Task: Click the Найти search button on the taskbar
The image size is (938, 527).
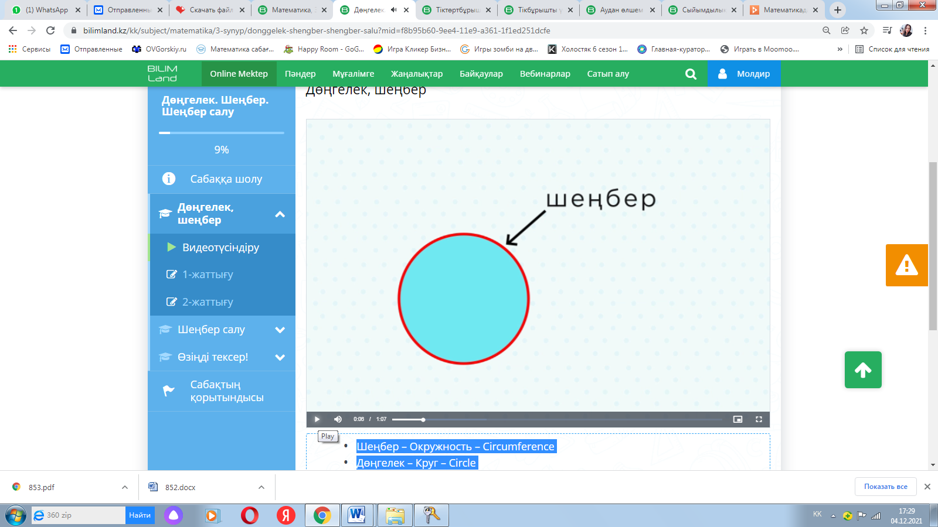Action: 140,515
